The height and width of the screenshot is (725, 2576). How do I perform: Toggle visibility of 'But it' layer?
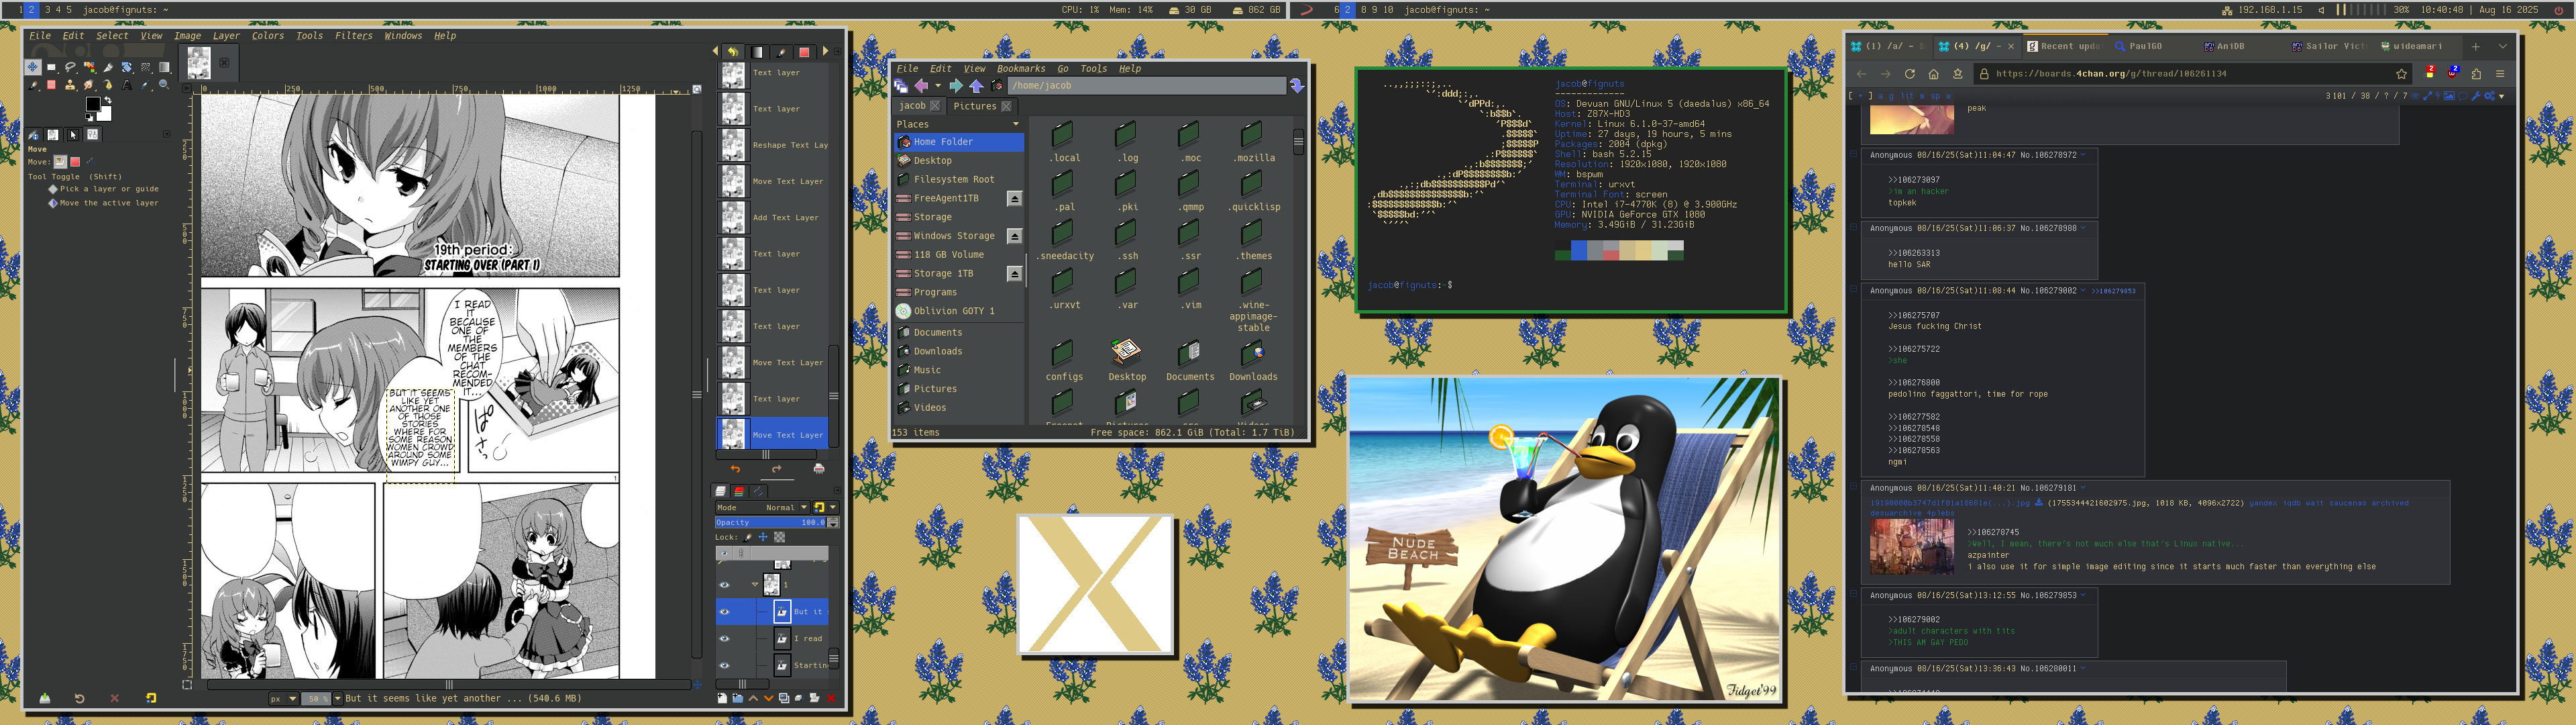pyautogui.click(x=724, y=611)
